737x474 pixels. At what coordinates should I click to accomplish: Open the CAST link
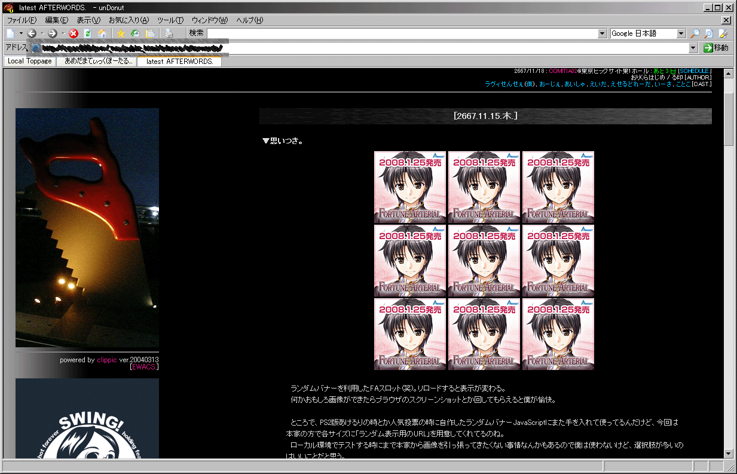[701, 84]
